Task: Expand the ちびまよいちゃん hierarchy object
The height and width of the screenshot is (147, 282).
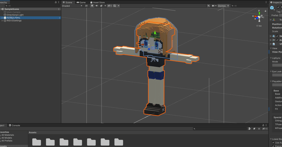Action: (2, 18)
